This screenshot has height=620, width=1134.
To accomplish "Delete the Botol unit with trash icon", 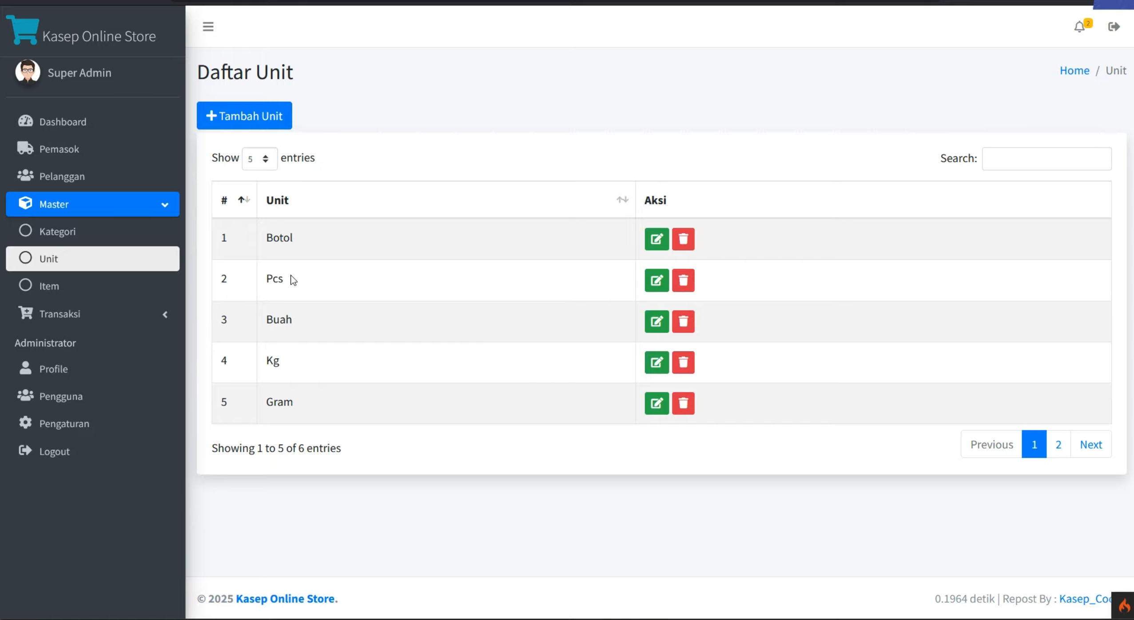I will 683,239.
